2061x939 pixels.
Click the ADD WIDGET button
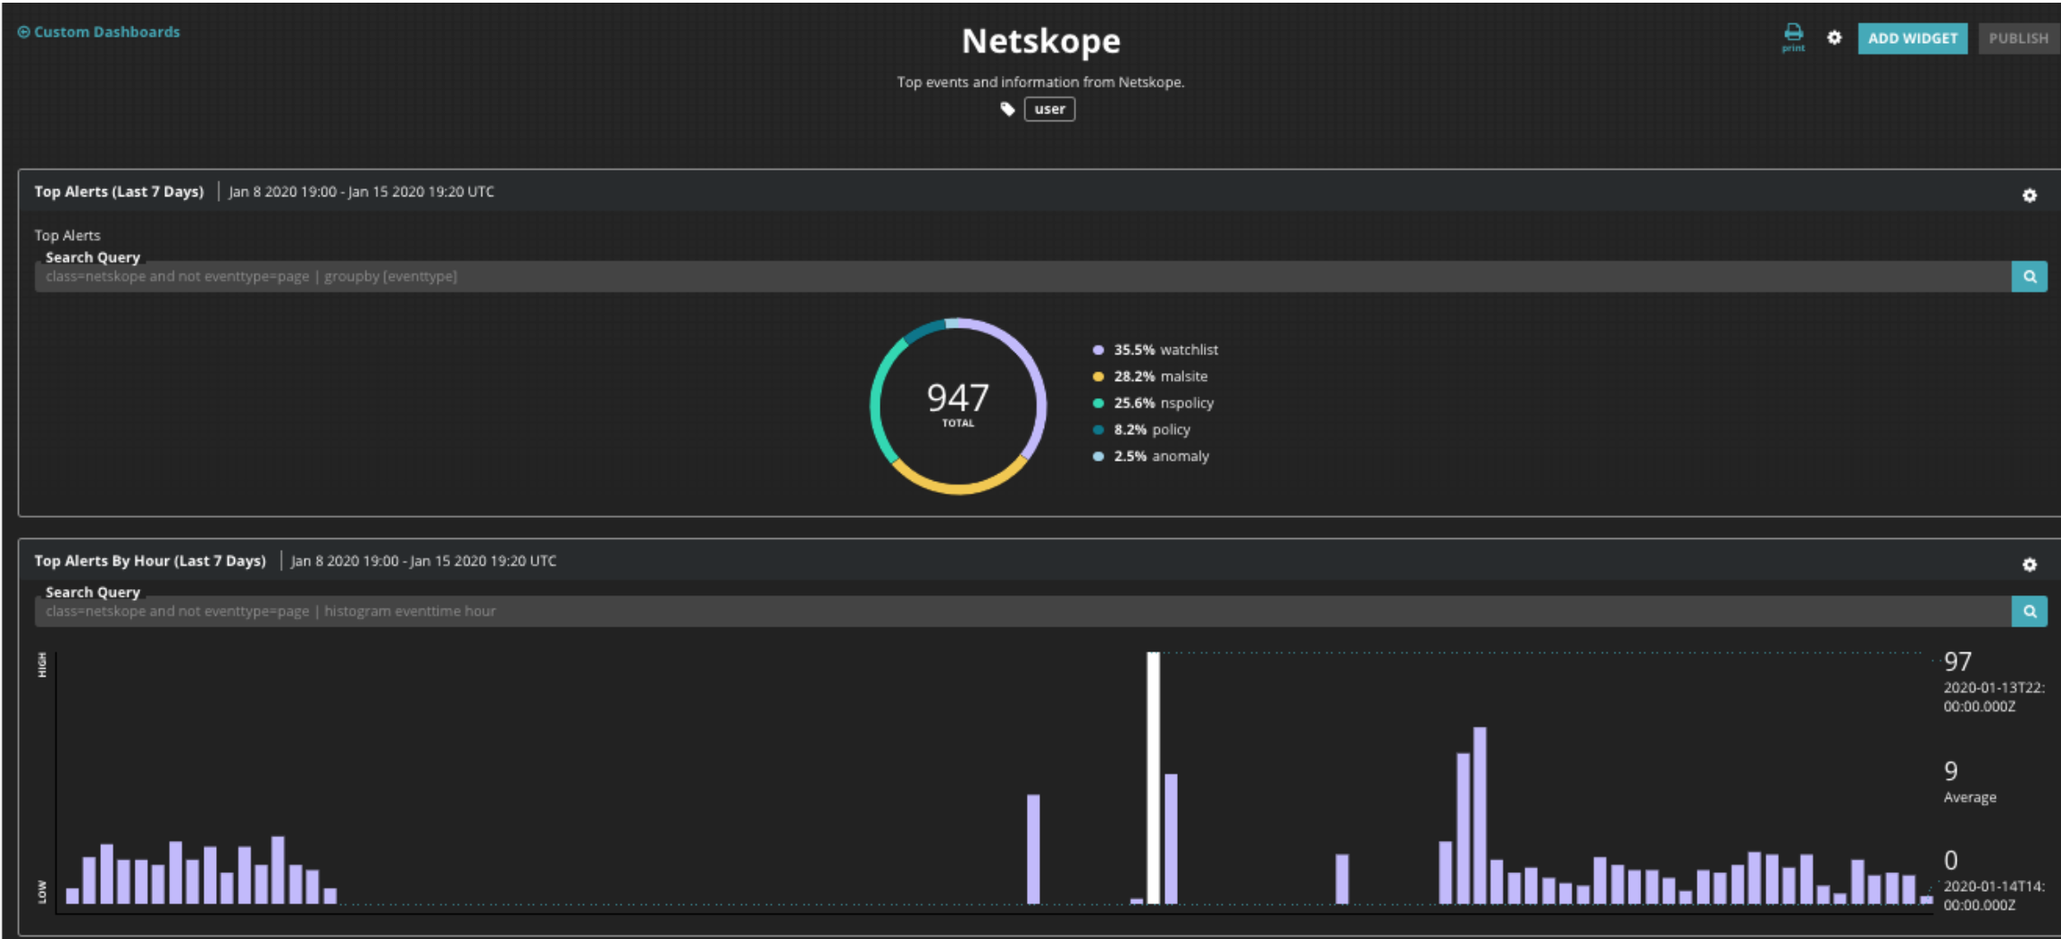click(1913, 38)
